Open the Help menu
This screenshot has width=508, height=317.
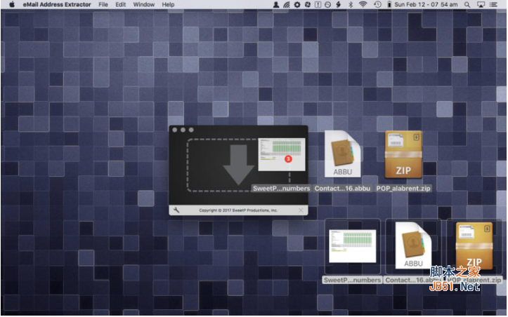(168, 5)
